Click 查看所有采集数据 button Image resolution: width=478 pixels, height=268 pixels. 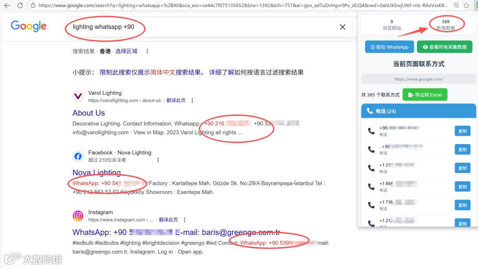point(444,47)
